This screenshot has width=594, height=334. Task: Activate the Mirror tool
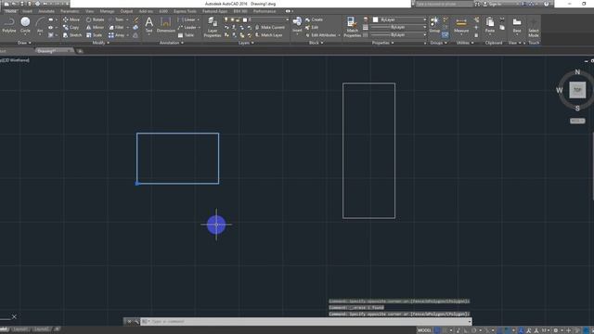(95, 27)
